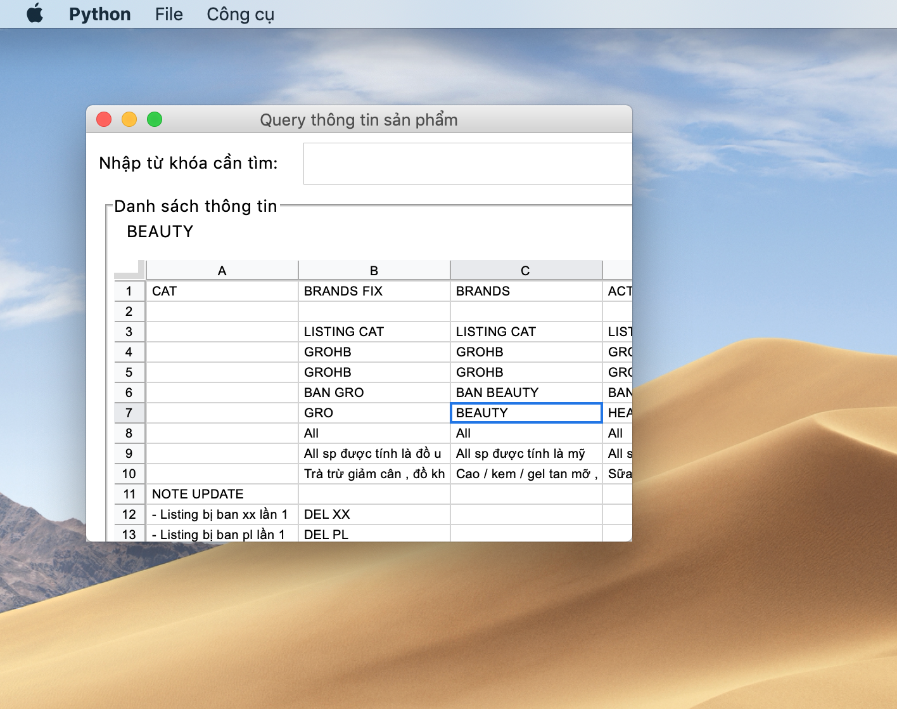897x709 pixels.
Task: Open the File menu
Action: coord(168,13)
